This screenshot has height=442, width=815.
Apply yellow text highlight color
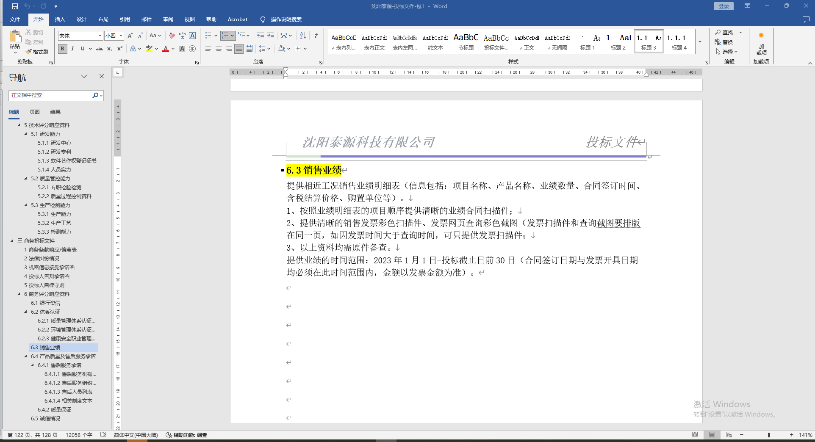tap(149, 49)
